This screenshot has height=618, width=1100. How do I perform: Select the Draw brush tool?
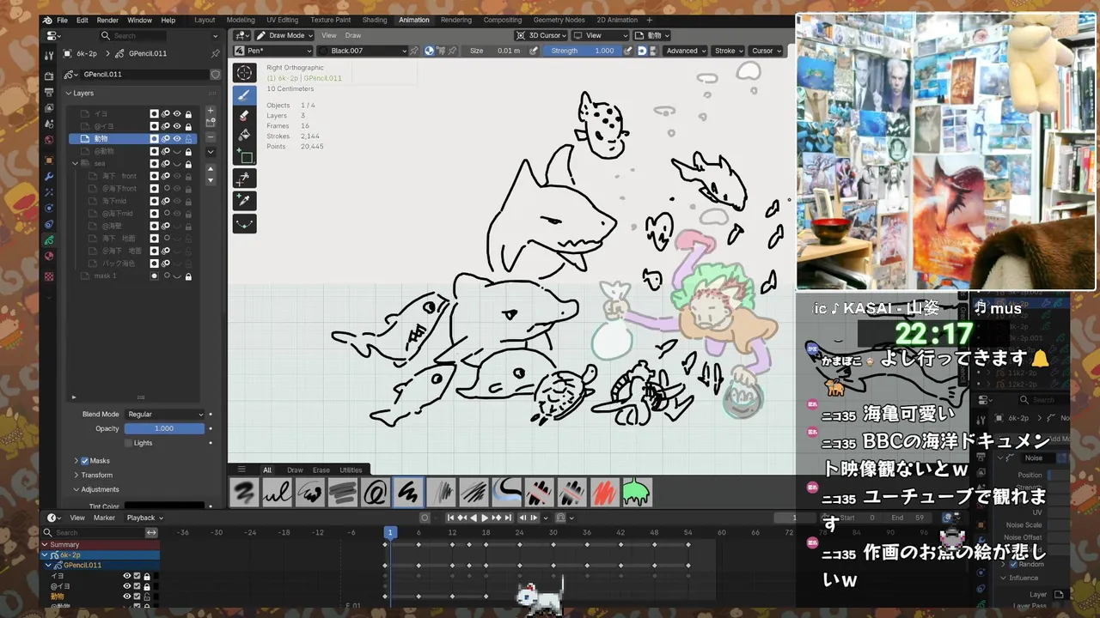pyautogui.click(x=245, y=95)
